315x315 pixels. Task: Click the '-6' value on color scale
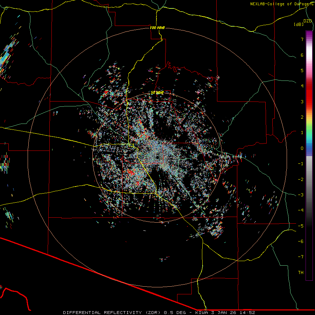click(301, 241)
